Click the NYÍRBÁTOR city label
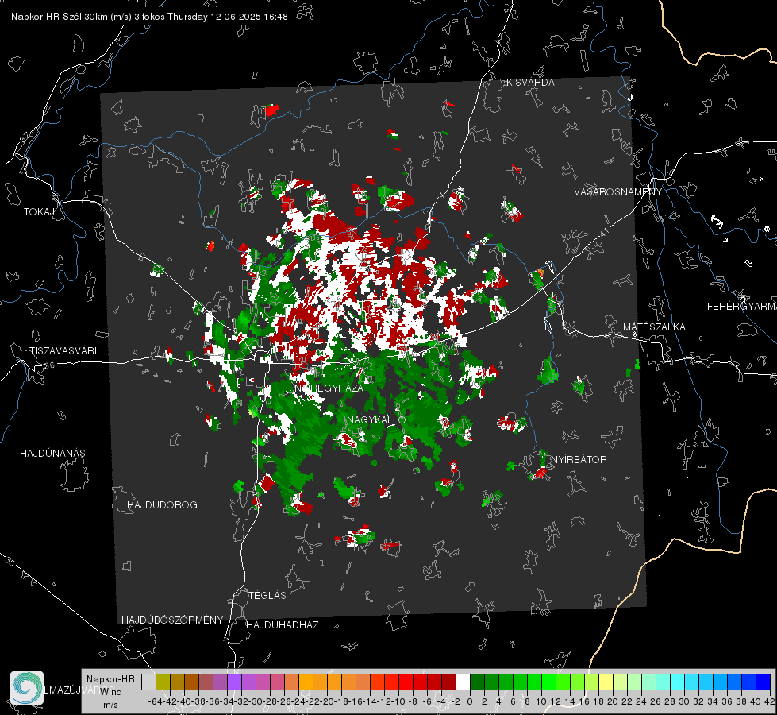This screenshot has height=715, width=777. click(x=579, y=459)
